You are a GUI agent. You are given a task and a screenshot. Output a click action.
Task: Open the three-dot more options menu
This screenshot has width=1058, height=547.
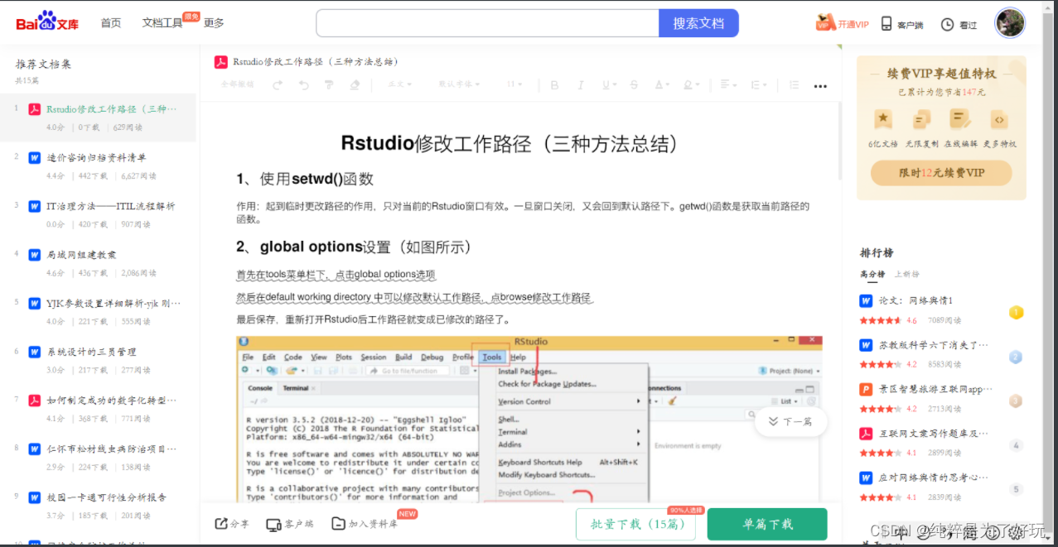tap(820, 86)
